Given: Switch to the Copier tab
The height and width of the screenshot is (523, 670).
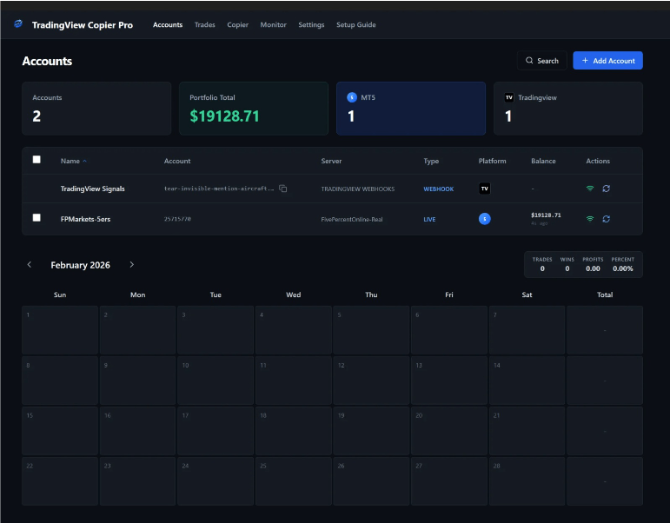Looking at the screenshot, I should click(237, 25).
